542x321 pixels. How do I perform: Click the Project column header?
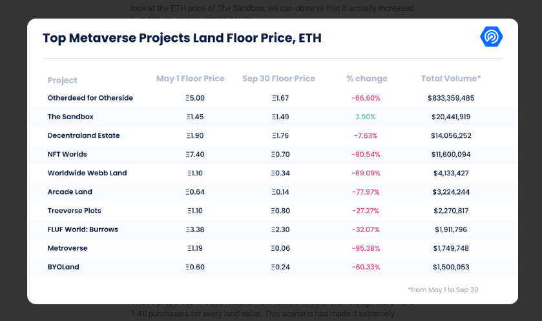point(62,80)
